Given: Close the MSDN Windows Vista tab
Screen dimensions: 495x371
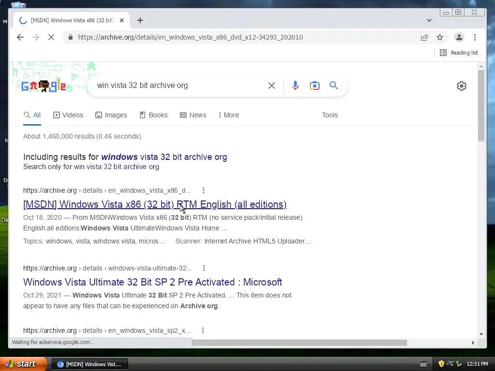Looking at the screenshot, I should (122, 20).
